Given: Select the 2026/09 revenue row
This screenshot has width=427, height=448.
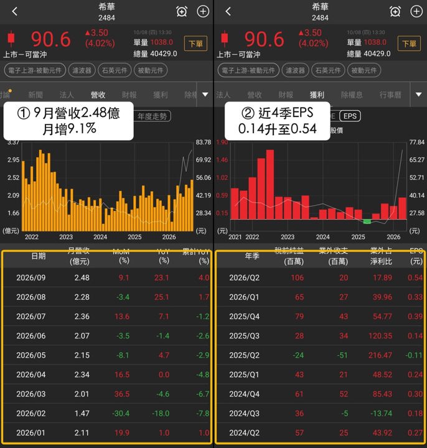Looking at the screenshot, I should (107, 278).
